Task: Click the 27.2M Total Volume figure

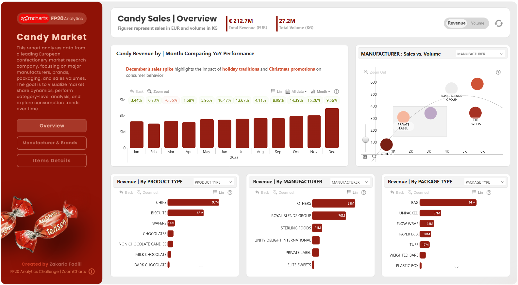Action: [x=287, y=21]
